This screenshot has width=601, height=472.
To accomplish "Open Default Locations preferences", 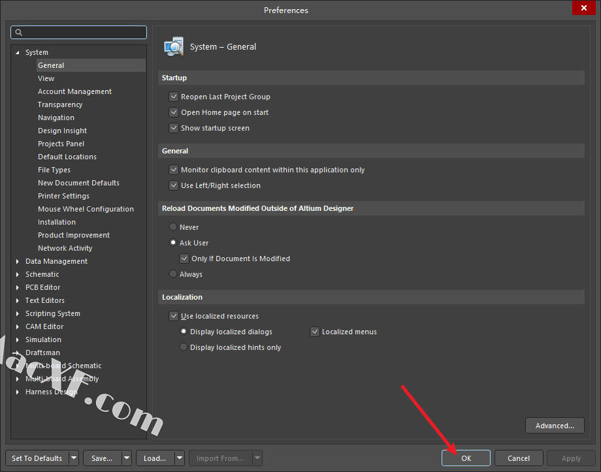I will pos(67,156).
